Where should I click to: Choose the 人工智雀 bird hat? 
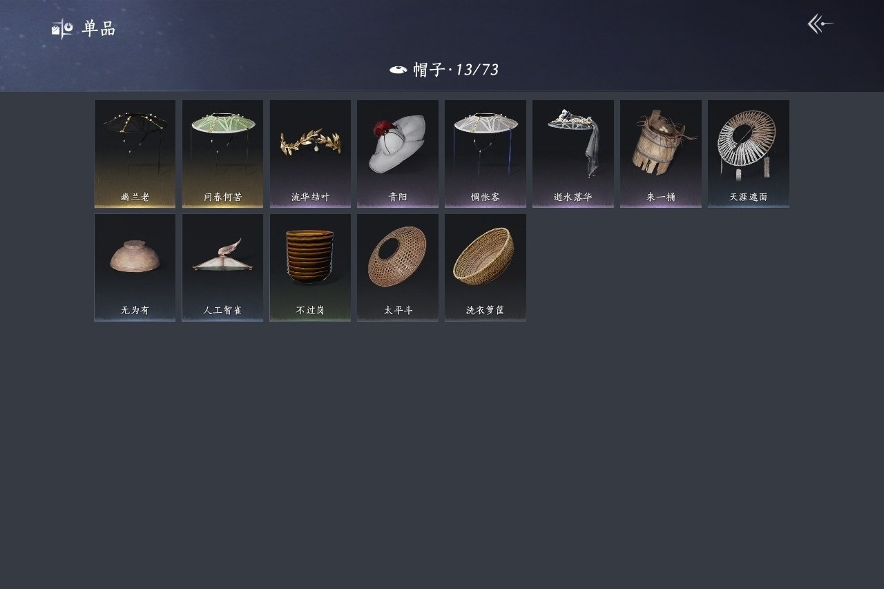coord(222,267)
